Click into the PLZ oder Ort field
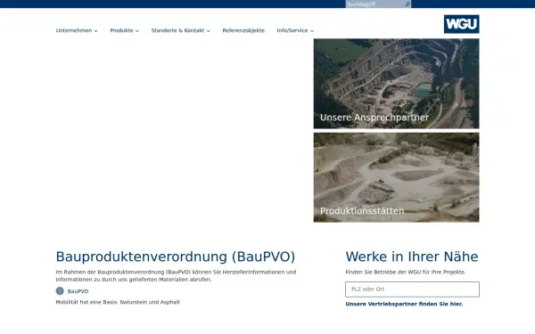 coord(412,289)
